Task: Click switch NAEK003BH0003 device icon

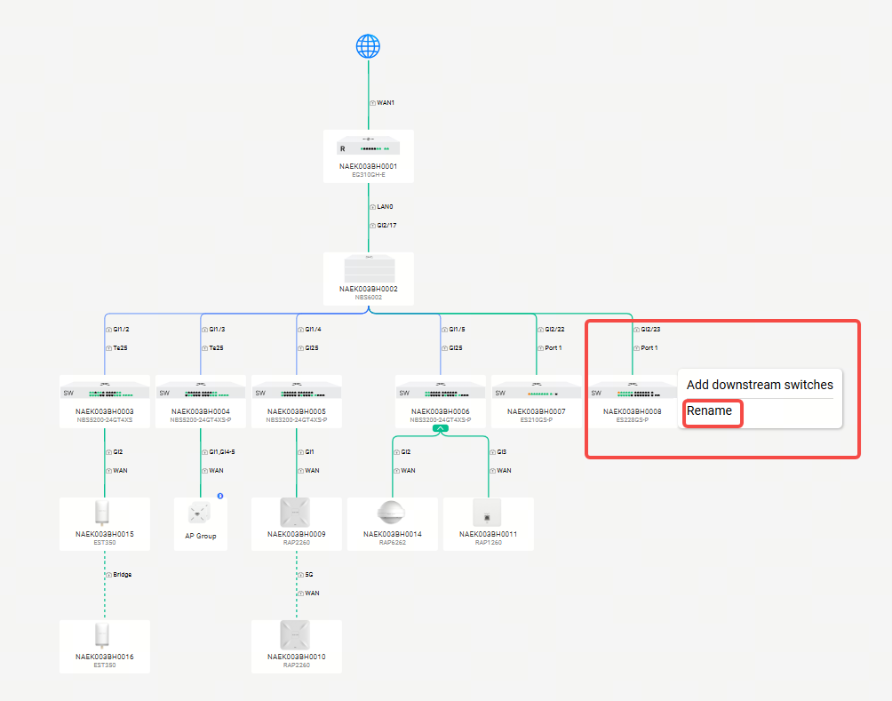Action: tap(105, 391)
